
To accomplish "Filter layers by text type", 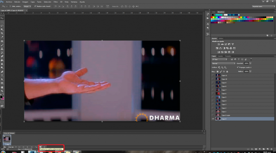I will 239,59.
